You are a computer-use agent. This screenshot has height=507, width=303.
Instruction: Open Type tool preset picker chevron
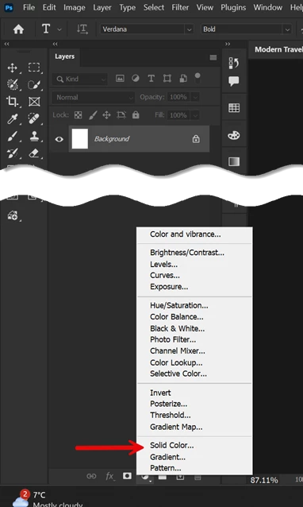pyautogui.click(x=59, y=29)
